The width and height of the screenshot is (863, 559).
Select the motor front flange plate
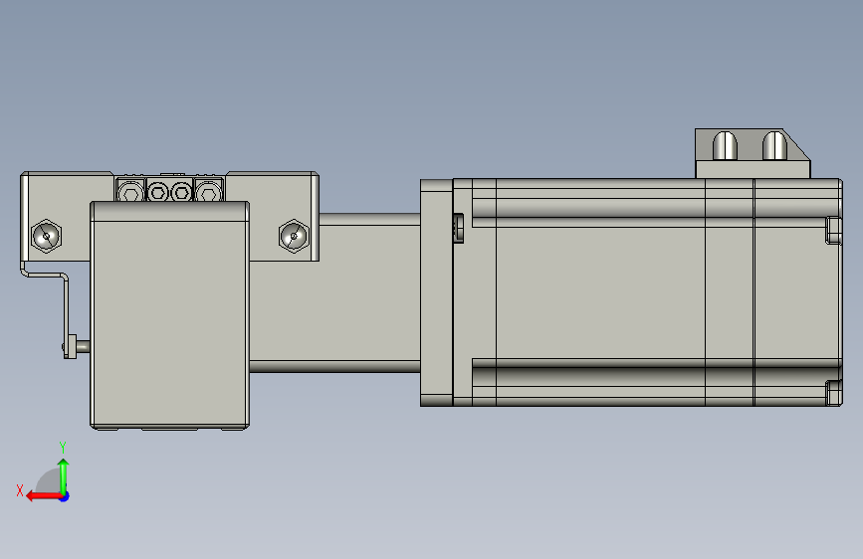click(436, 292)
